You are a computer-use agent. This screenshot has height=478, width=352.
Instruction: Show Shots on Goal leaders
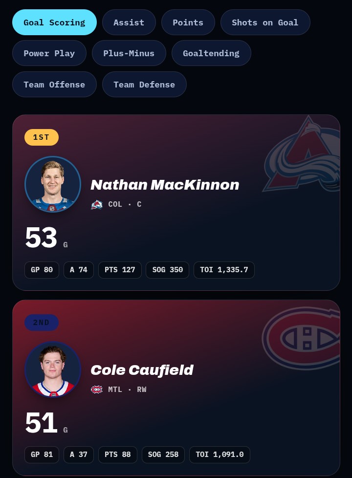[x=265, y=22]
